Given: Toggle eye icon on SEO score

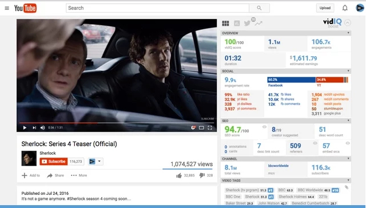Looking at the screenshot, I should (x=264, y=127).
